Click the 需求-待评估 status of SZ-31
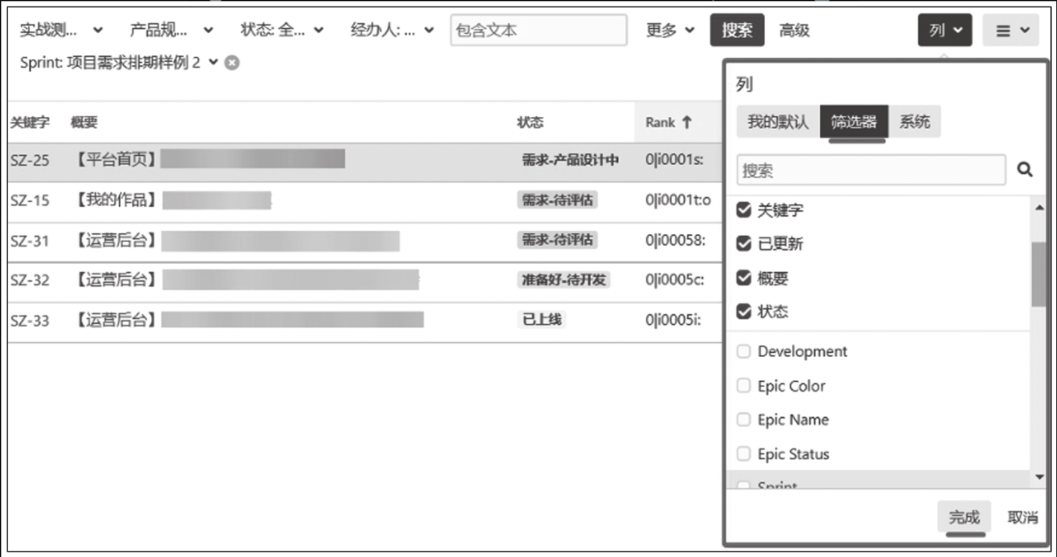 (x=558, y=240)
